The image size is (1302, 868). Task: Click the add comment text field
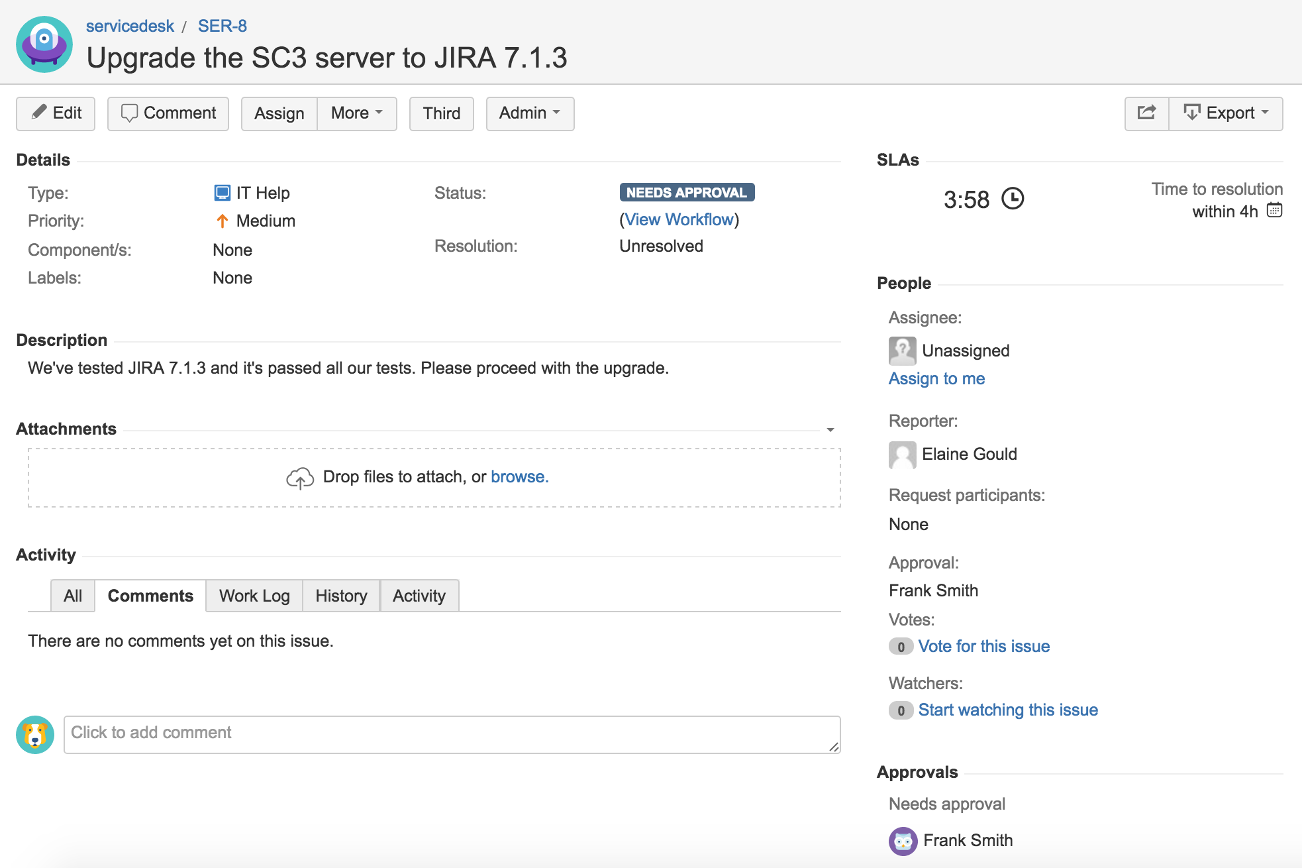(x=452, y=734)
